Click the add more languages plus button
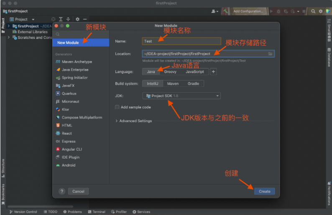The width and height of the screenshot is (332, 215). (213, 72)
